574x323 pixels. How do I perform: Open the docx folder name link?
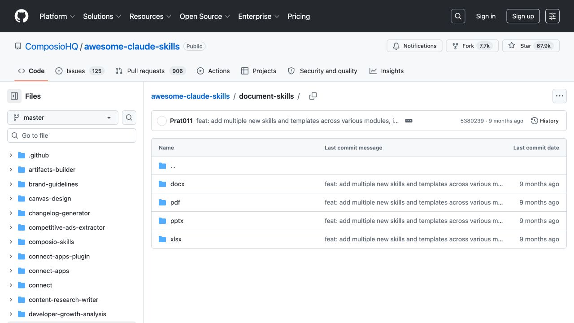click(177, 184)
